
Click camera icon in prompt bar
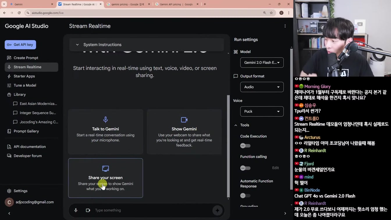point(88,210)
